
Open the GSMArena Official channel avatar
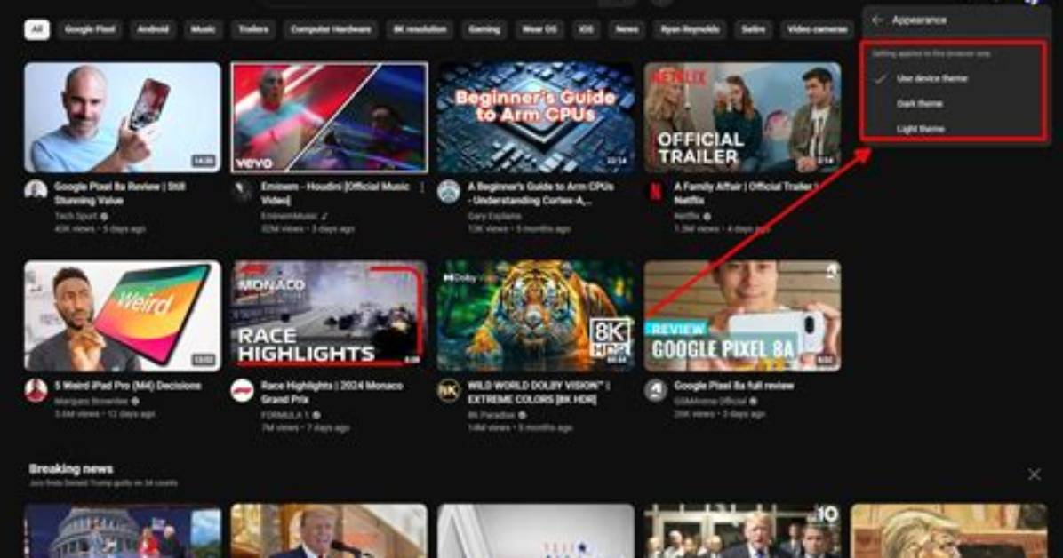click(x=656, y=391)
